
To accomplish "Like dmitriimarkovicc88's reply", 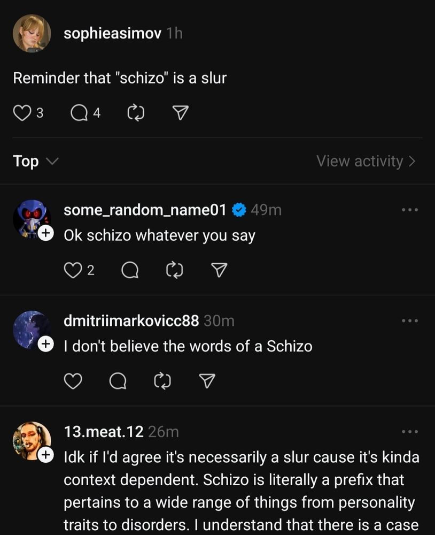I will tap(73, 381).
